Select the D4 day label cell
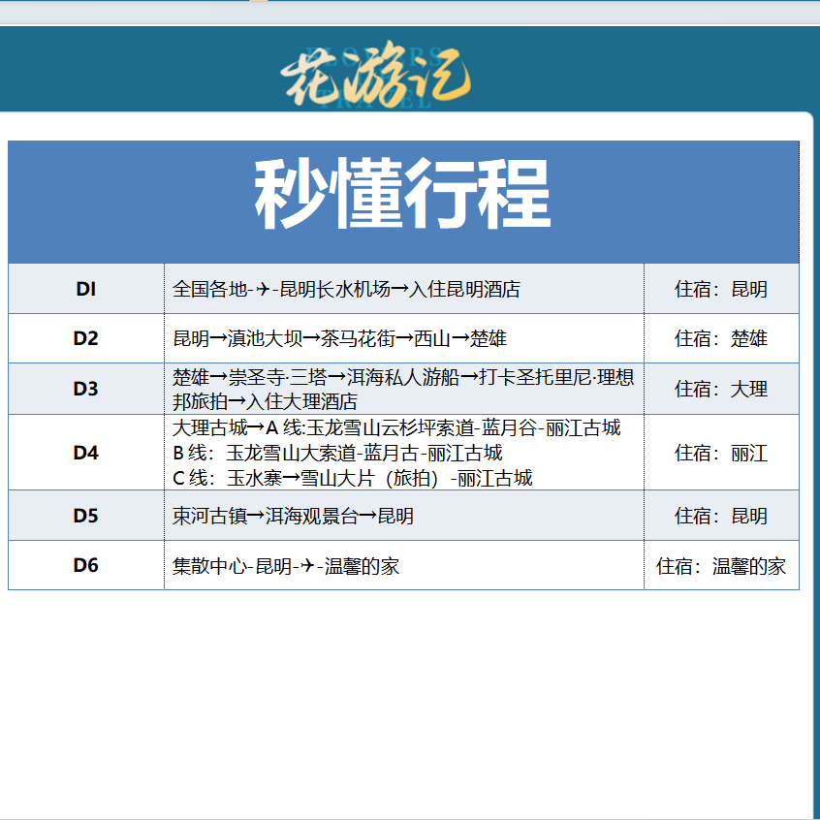This screenshot has width=820, height=820. [x=86, y=453]
